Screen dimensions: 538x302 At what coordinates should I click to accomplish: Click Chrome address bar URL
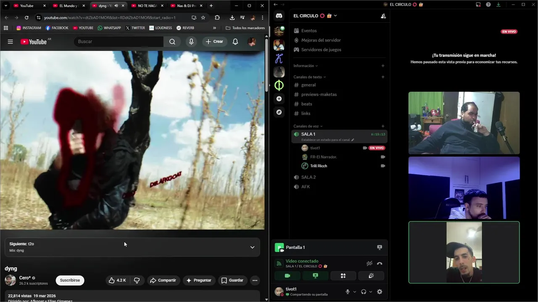pyautogui.click(x=110, y=18)
